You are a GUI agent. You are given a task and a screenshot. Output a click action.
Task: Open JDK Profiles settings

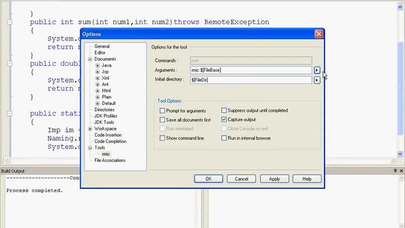click(x=106, y=116)
